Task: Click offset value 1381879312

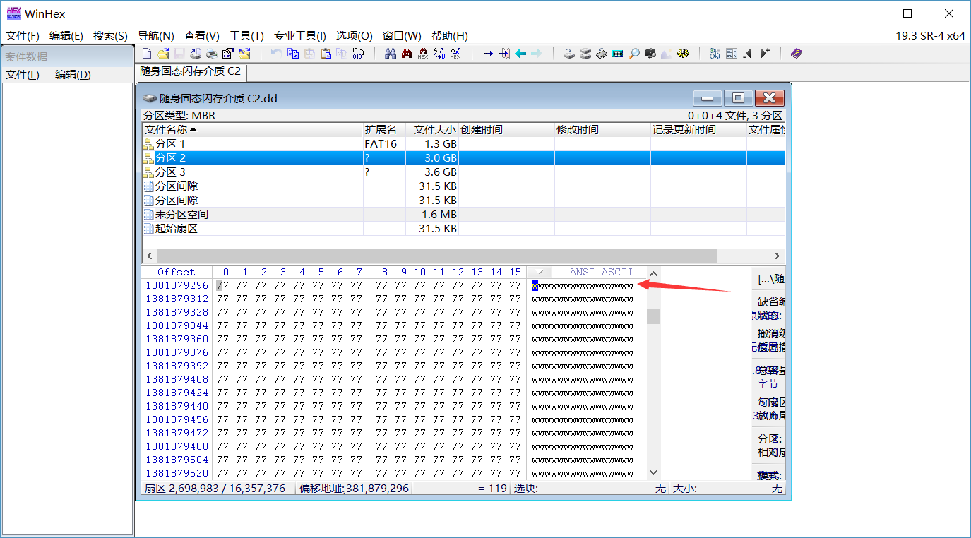Action: click(x=177, y=299)
